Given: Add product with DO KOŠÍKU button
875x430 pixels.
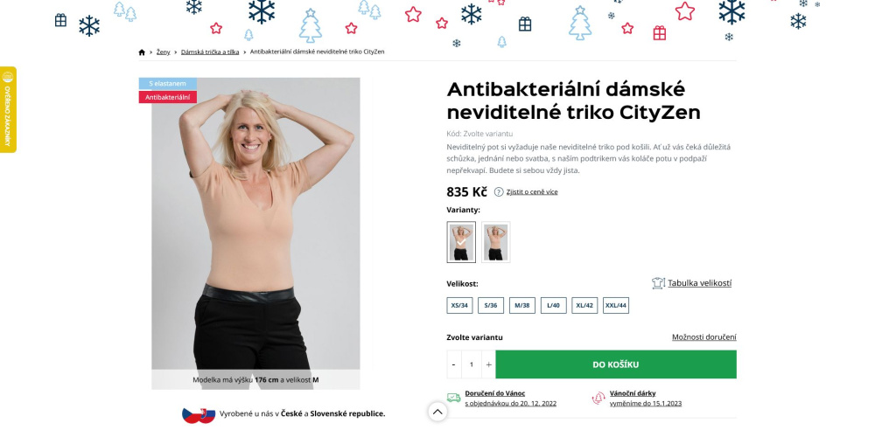Looking at the screenshot, I should pyautogui.click(x=616, y=364).
